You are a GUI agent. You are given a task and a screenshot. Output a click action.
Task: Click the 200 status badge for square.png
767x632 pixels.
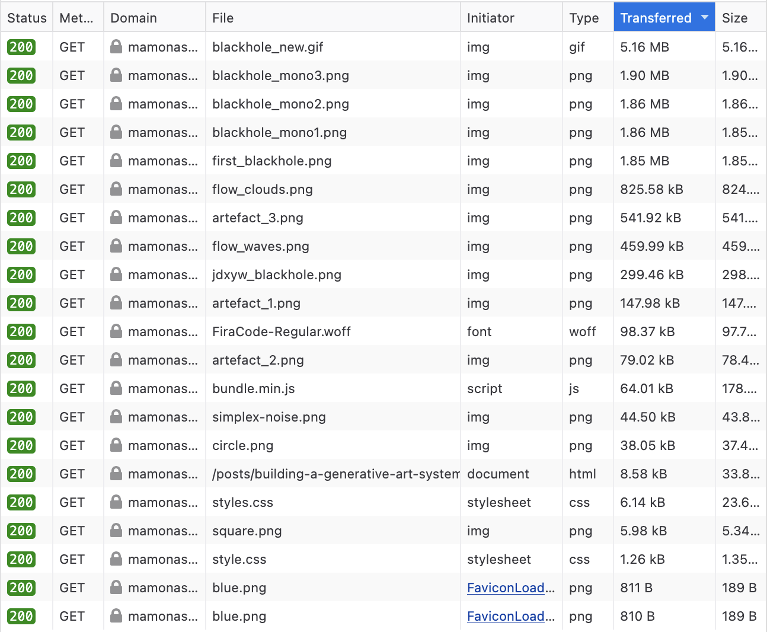tap(21, 531)
